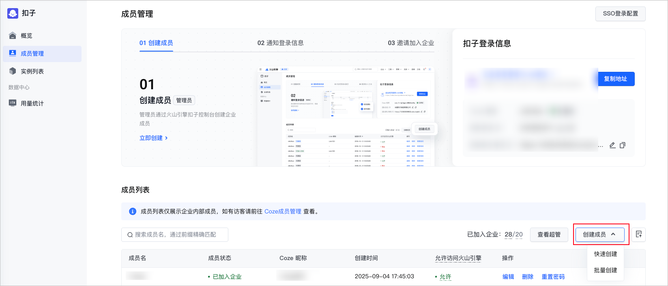Click the 2025-09-04 17:45:03 timestamp
Viewport: 668px width, 286px height.
click(384, 276)
